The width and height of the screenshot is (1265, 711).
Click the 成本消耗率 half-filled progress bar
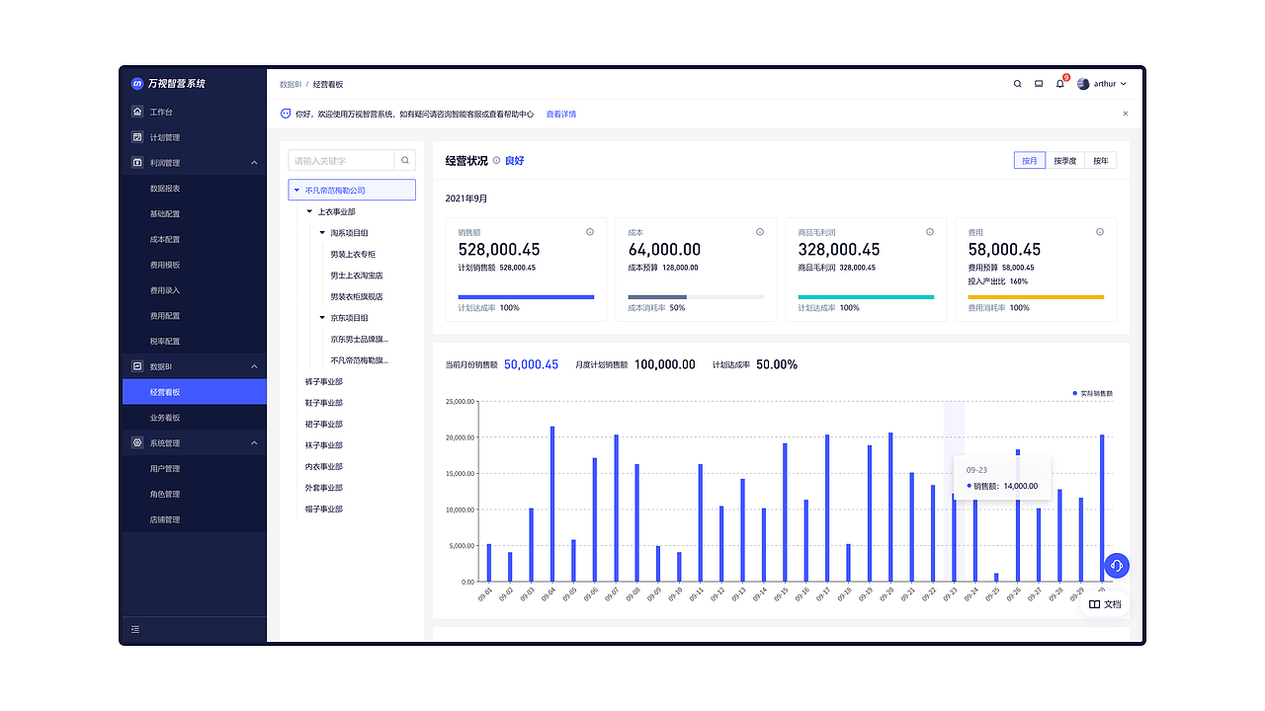(x=696, y=296)
